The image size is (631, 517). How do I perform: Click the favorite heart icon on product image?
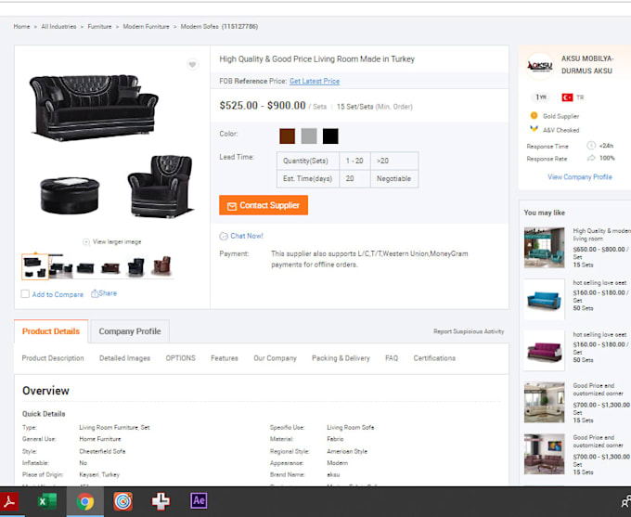[192, 64]
